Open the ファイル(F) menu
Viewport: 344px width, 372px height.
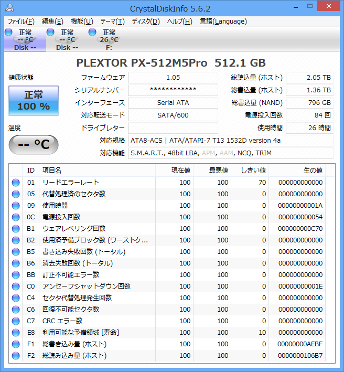pyautogui.click(x=21, y=22)
